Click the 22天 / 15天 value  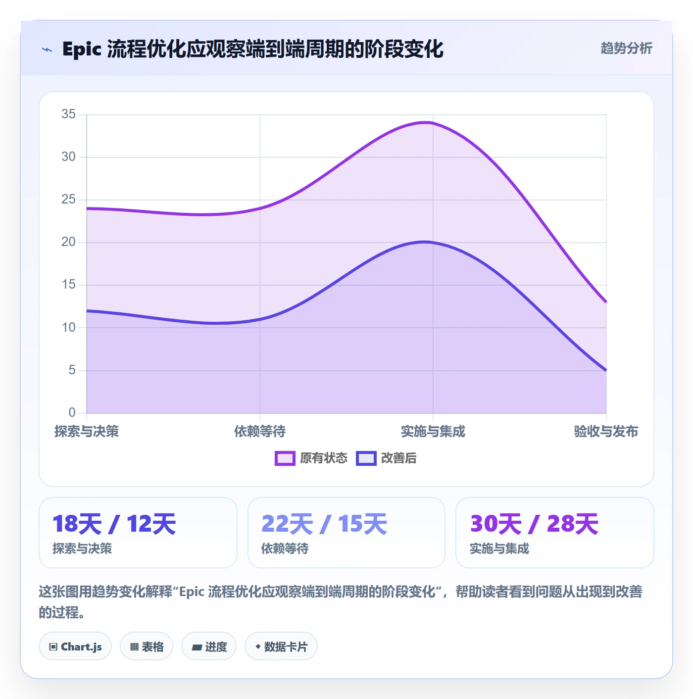coord(324,524)
